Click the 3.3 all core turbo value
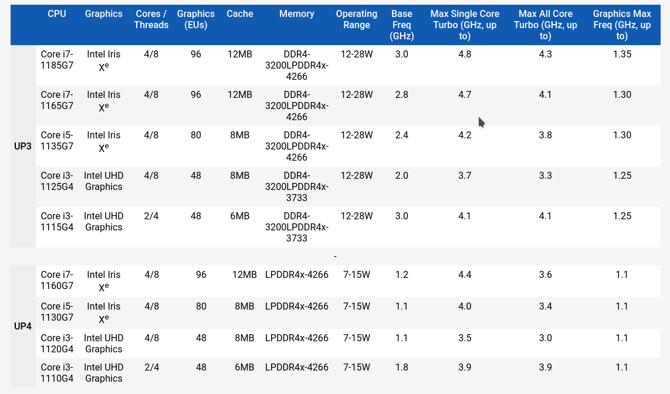 click(x=545, y=175)
